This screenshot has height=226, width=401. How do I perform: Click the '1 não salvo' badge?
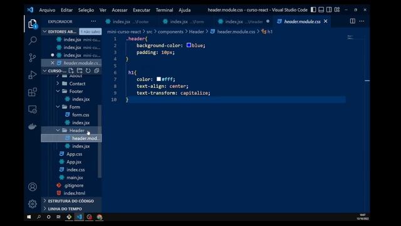[x=90, y=31]
